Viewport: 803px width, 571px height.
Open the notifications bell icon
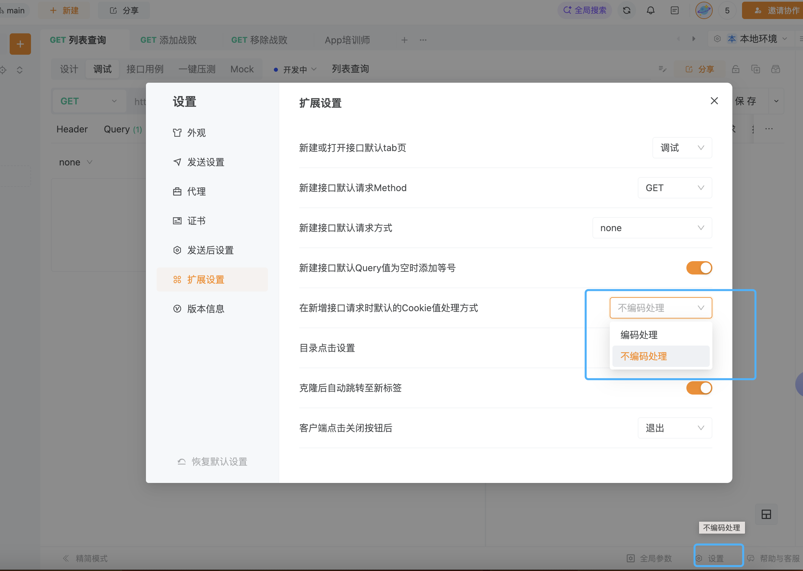pos(650,10)
